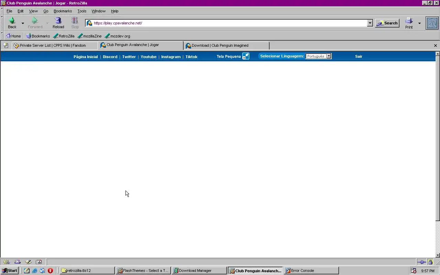Open the mozdev.org bookmark

click(x=117, y=36)
